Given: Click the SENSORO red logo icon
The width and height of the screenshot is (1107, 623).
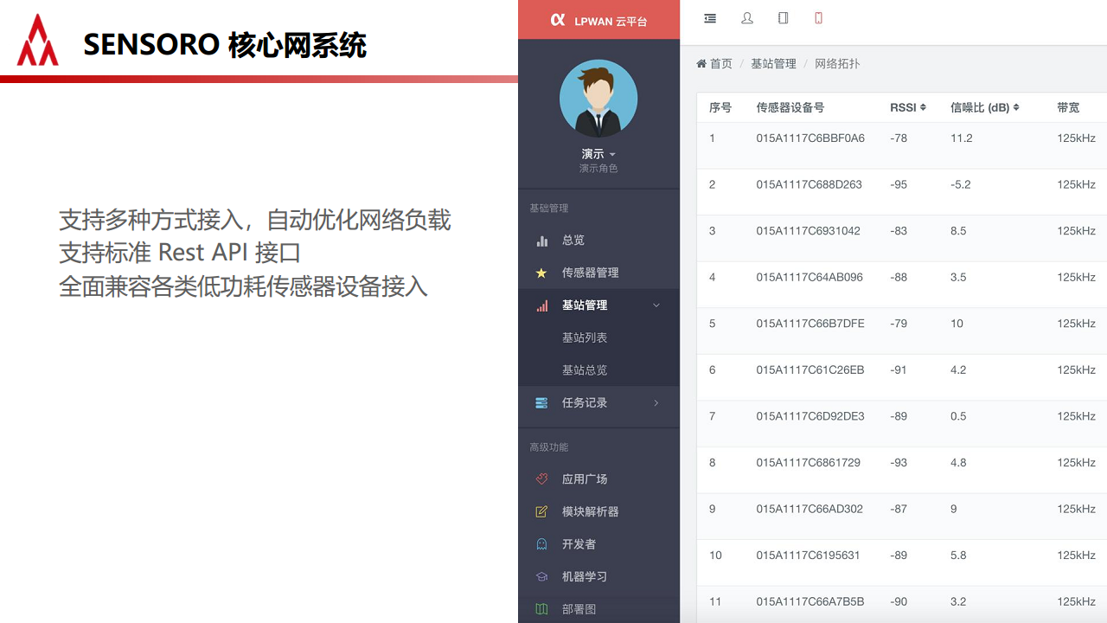Looking at the screenshot, I should (38, 40).
